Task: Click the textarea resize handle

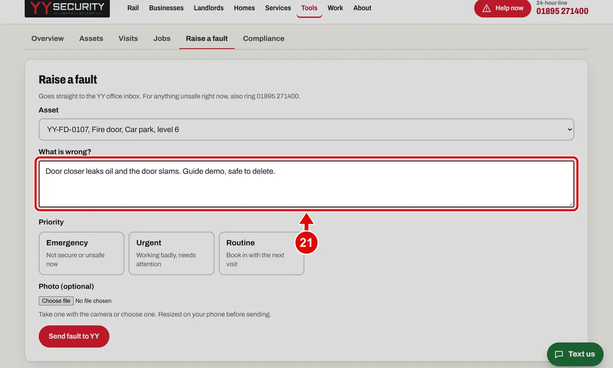Action: [571, 204]
